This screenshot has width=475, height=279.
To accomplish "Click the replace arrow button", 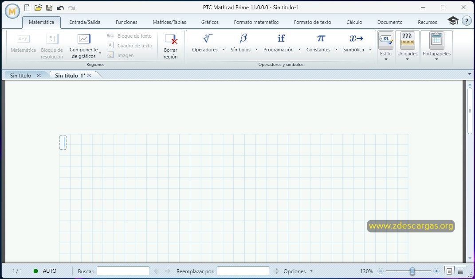I will [x=276, y=271].
